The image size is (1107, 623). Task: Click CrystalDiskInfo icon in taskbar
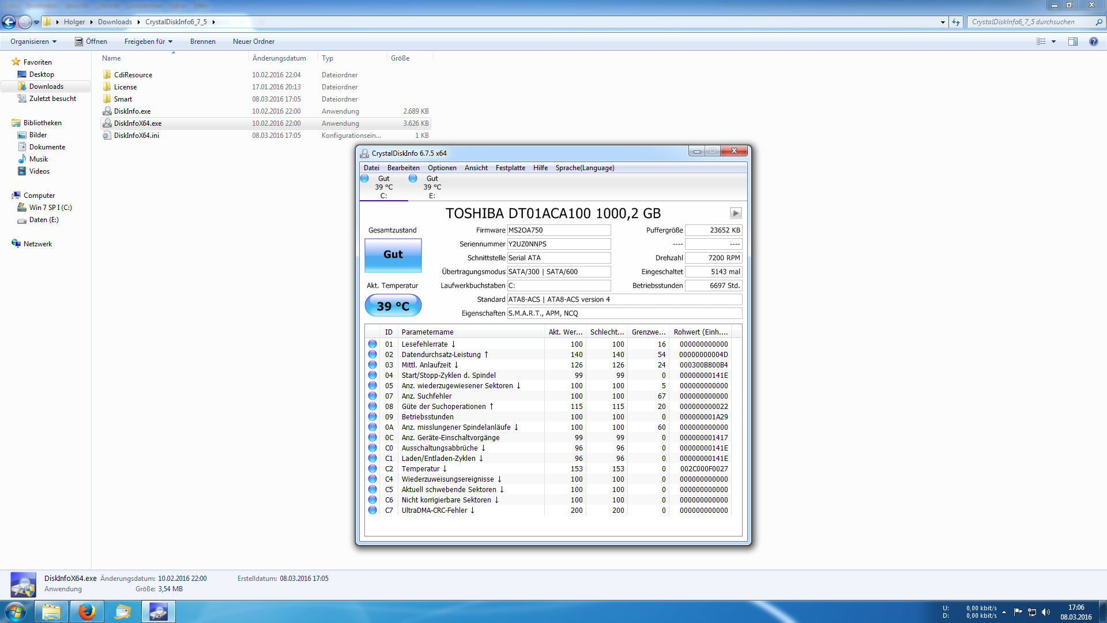(x=158, y=611)
